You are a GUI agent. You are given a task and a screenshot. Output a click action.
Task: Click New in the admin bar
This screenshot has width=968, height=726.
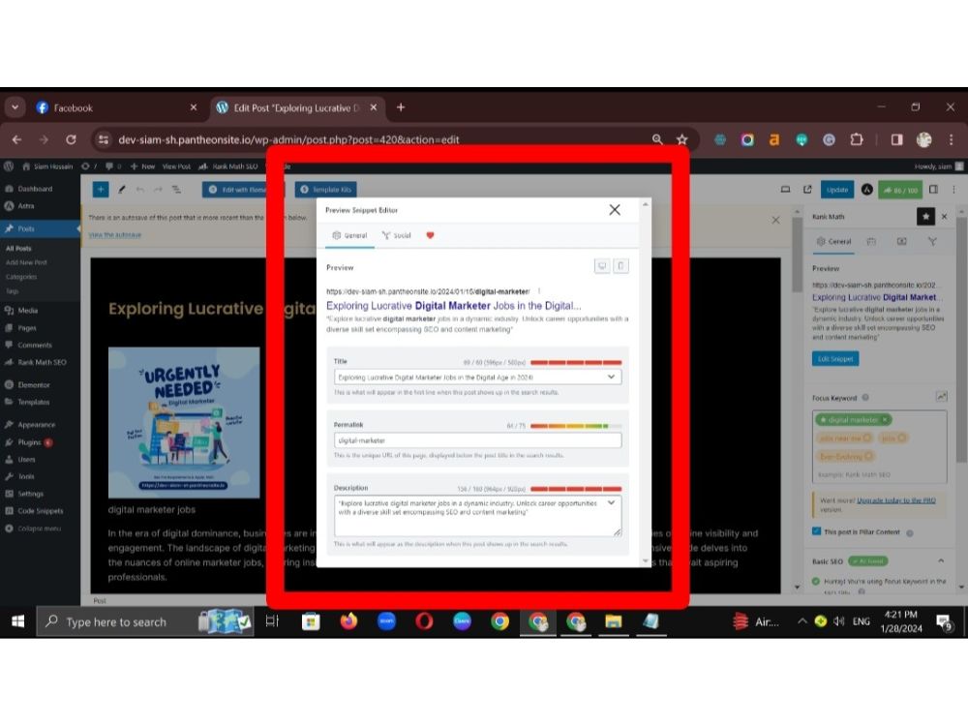142,166
